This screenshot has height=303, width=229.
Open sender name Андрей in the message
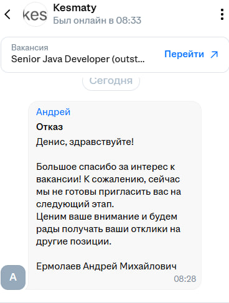click(53, 112)
